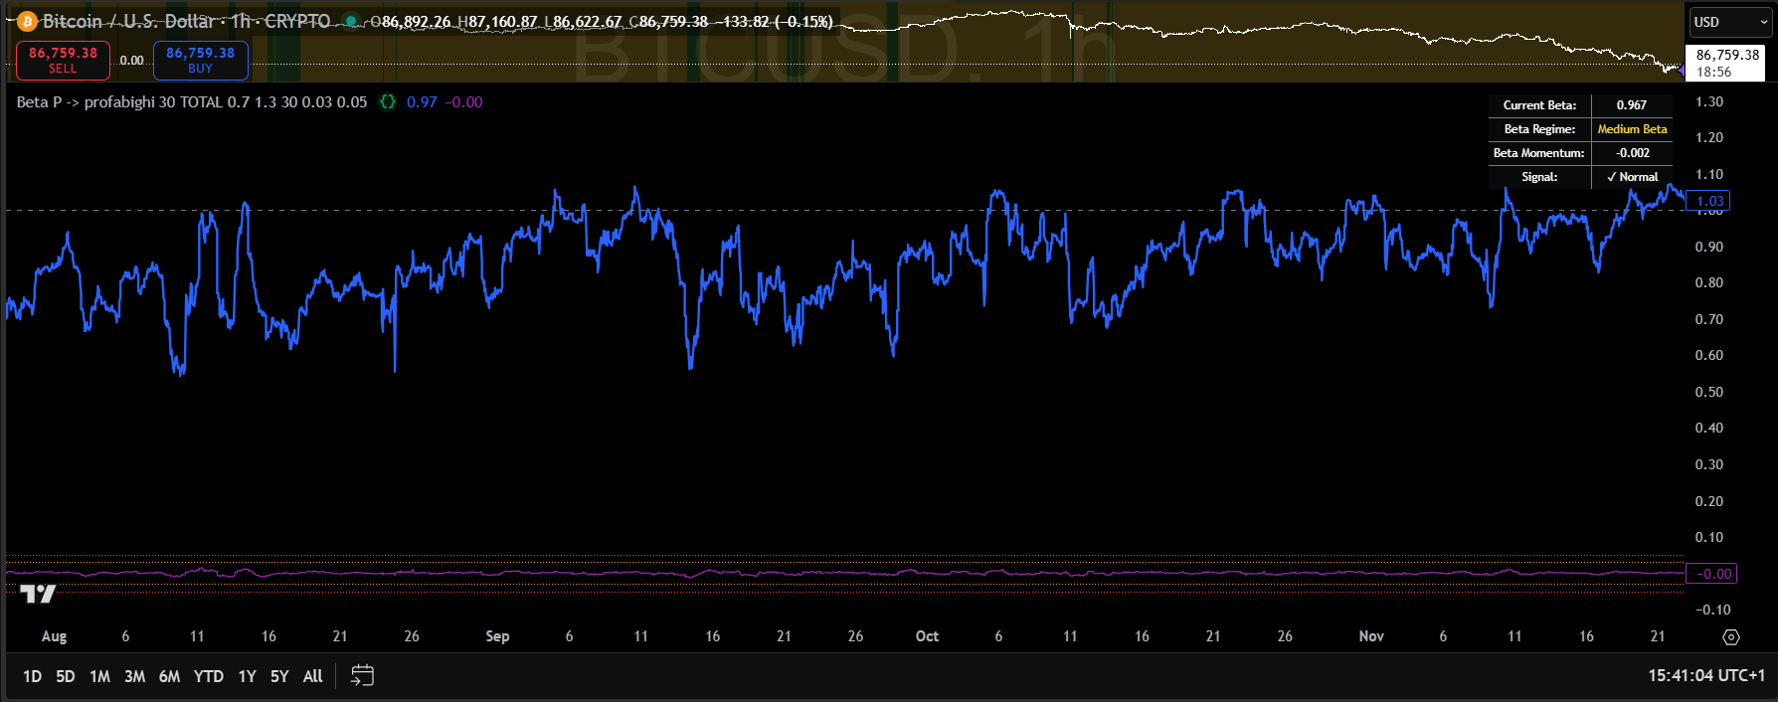
Task: Select the 1M time range
Action: coord(99,676)
